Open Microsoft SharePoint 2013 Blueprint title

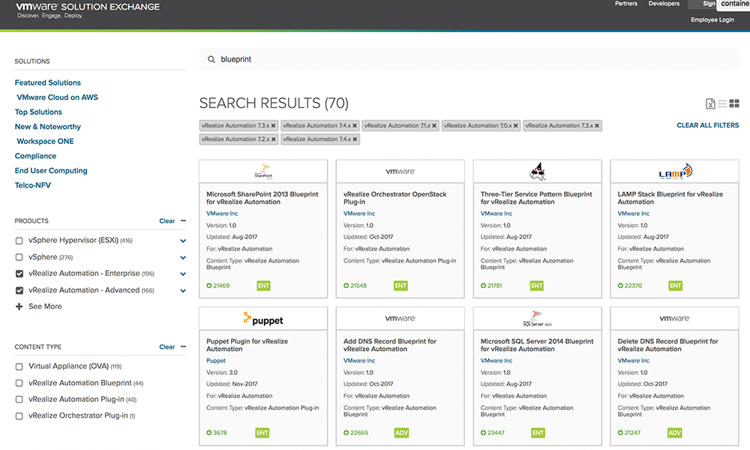(262, 198)
